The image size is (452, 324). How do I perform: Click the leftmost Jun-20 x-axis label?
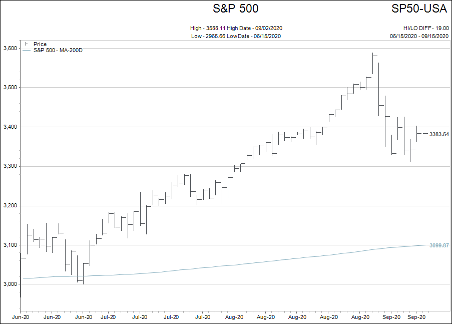click(x=21, y=317)
